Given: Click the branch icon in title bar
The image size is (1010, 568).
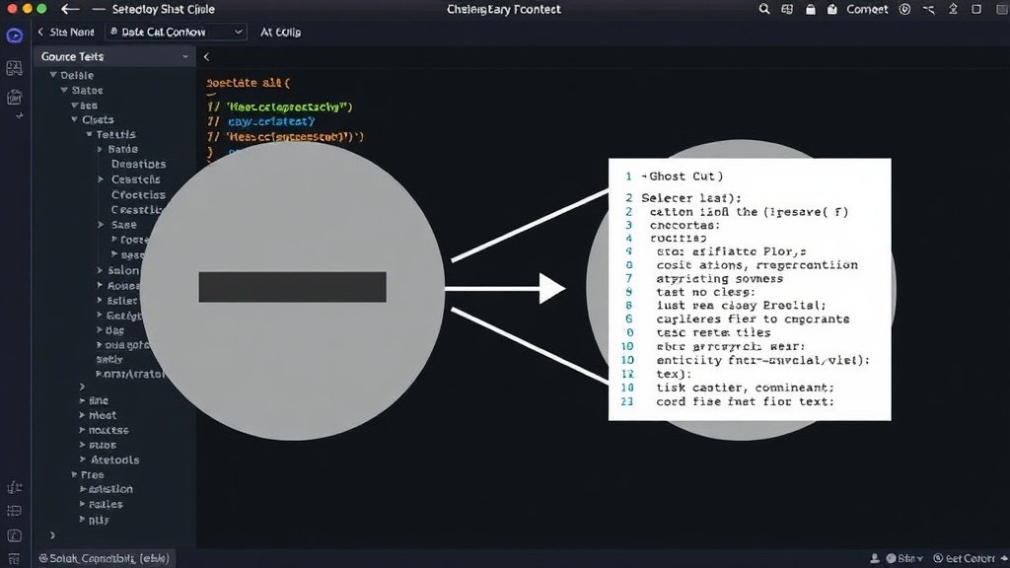Looking at the screenshot, I should click(928, 9).
